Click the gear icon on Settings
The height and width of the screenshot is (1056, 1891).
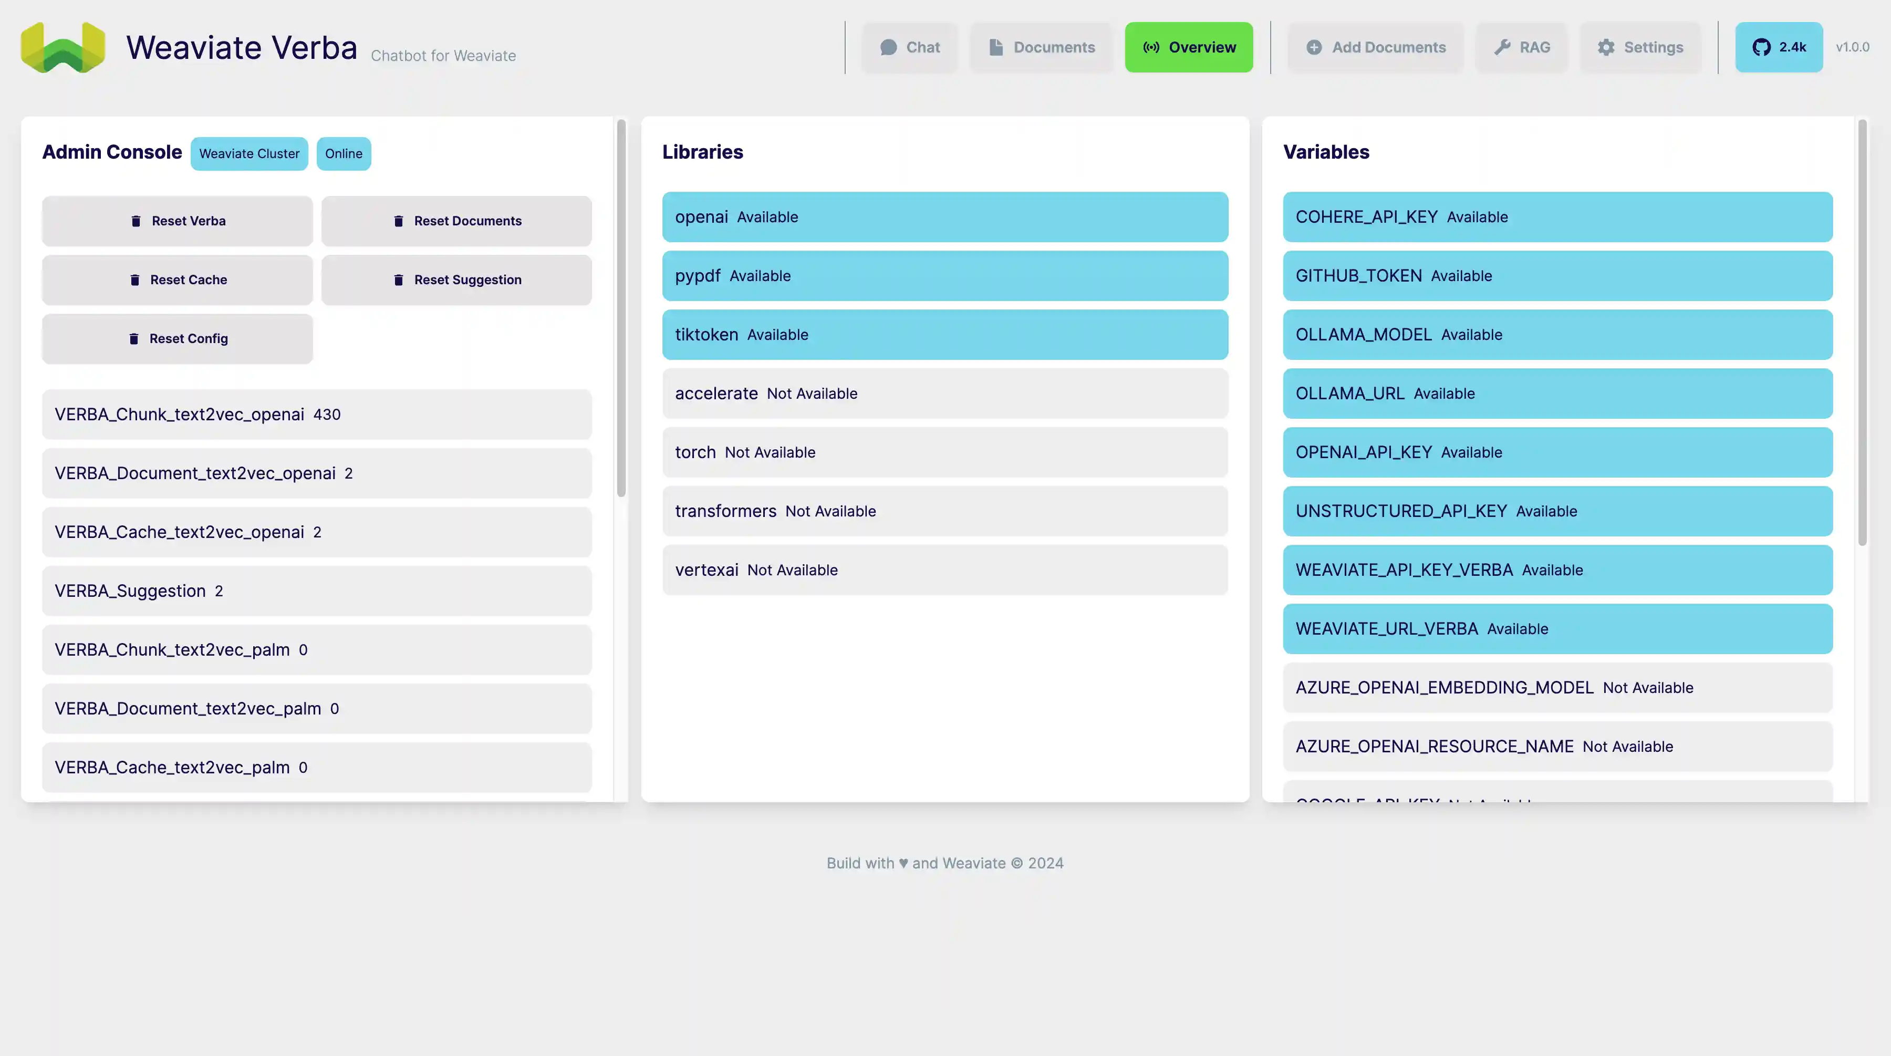(x=1606, y=47)
